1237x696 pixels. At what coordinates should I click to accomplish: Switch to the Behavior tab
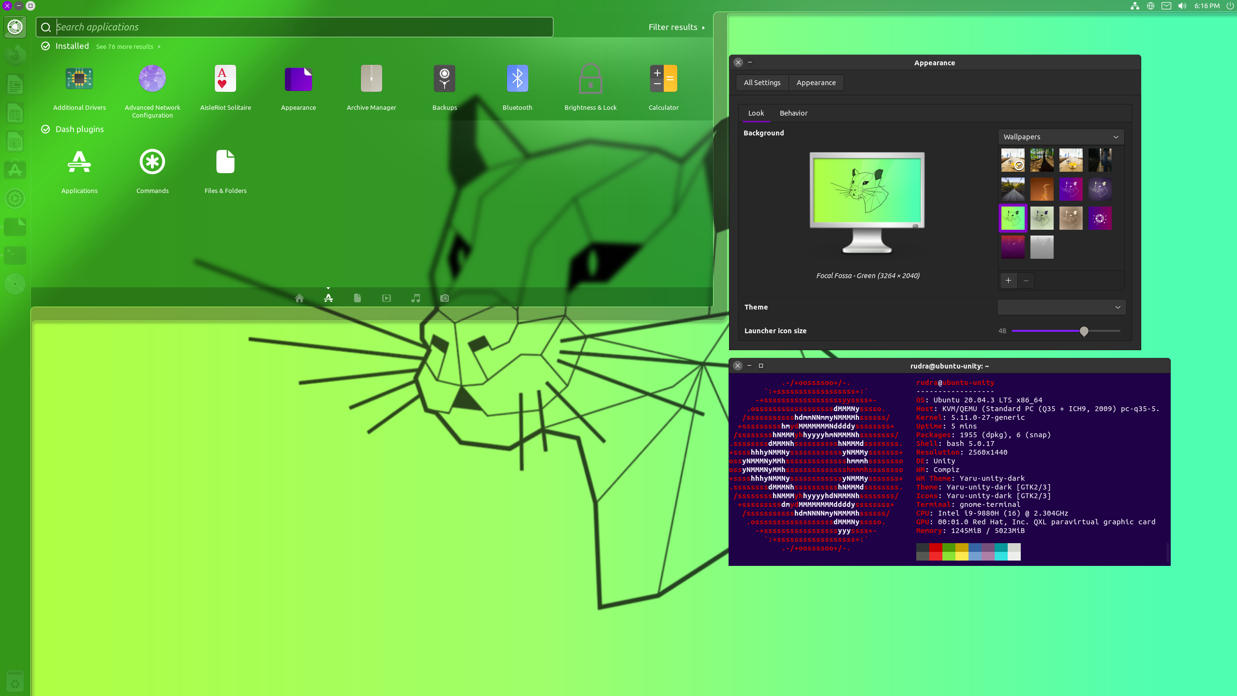click(x=793, y=113)
